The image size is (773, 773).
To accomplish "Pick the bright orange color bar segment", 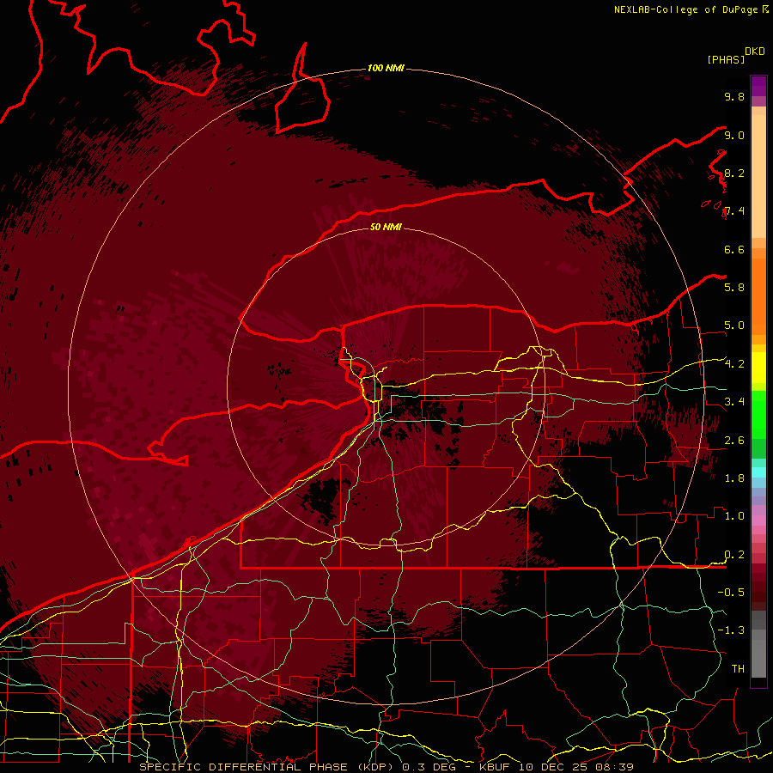I will click(x=758, y=295).
